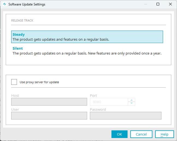Decrease Port value with down arrow
Image resolution: width=177 pixels, height=141 pixels.
point(131,103)
